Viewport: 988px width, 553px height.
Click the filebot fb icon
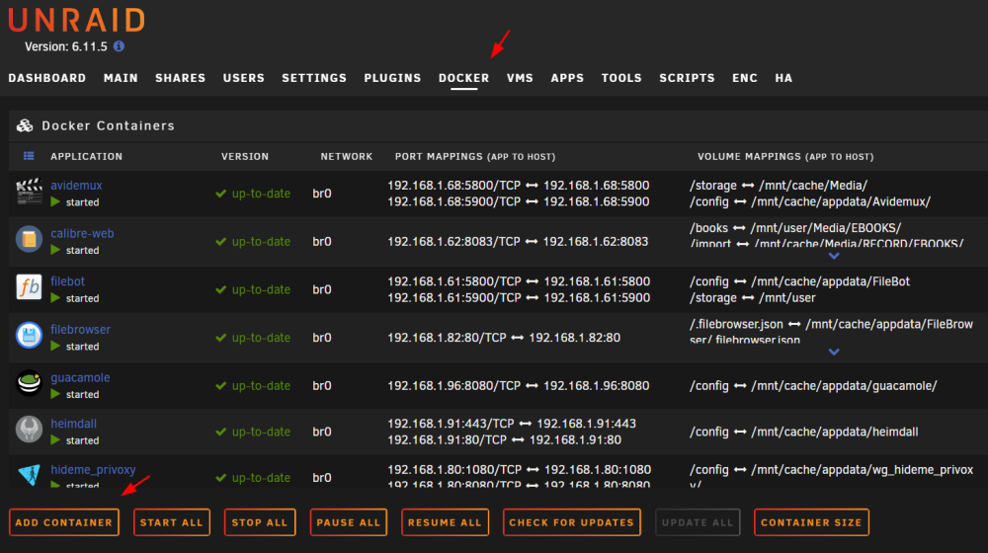coord(29,287)
